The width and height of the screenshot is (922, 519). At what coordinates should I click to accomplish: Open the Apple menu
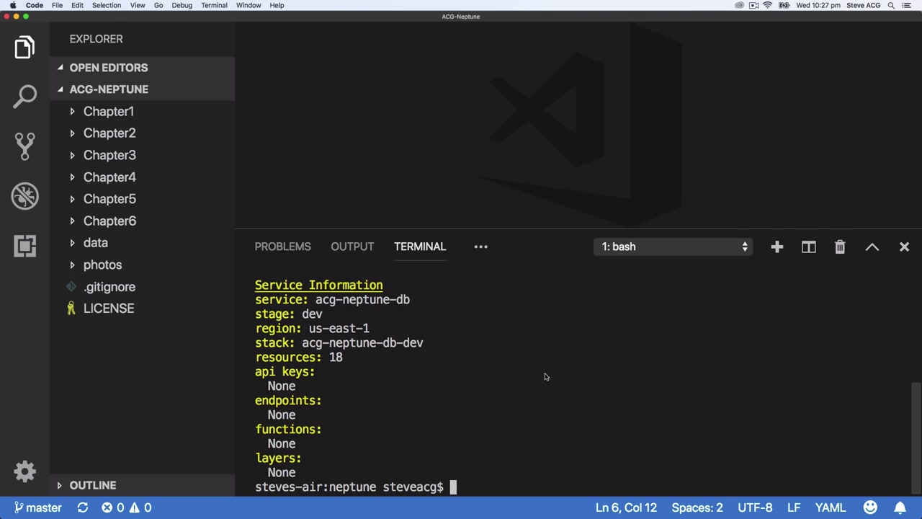click(x=12, y=5)
